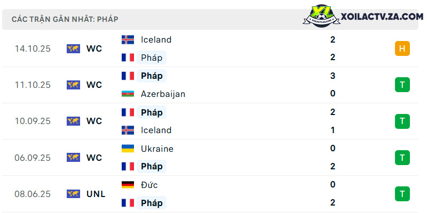This screenshot has height=213, width=427.
Task: Click UNL competition label
Action: pos(96,194)
